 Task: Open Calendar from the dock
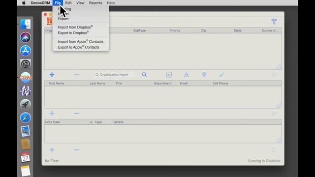pos(25,158)
